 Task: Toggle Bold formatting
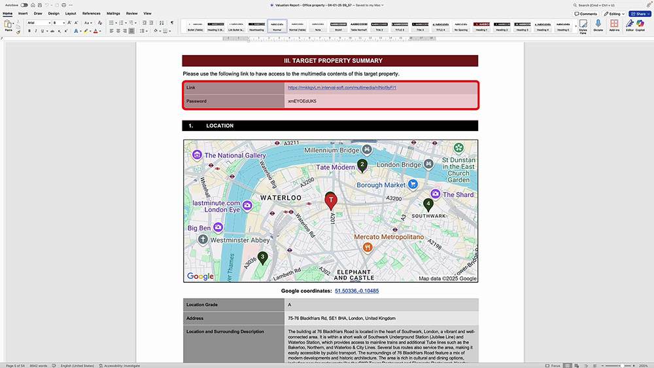point(29,31)
